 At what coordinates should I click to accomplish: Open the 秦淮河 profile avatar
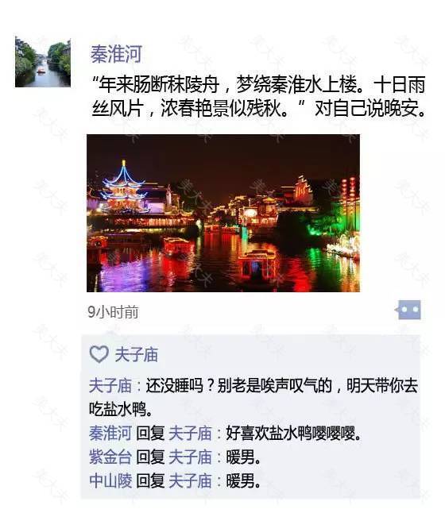coord(43,62)
